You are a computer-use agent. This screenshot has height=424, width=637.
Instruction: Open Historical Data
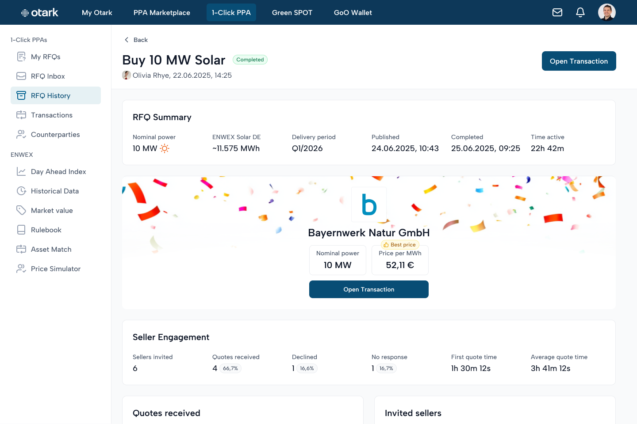pos(56,191)
